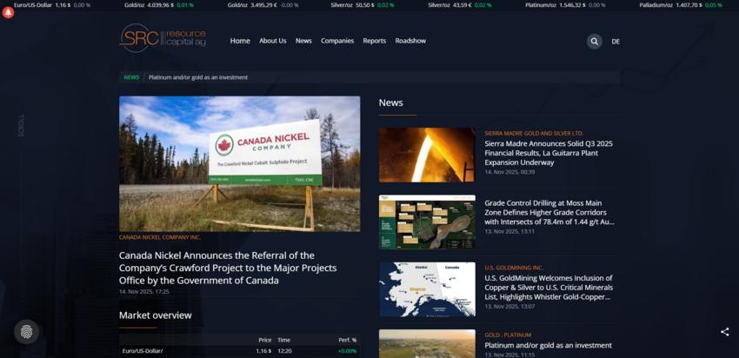Click the green NEWS tag in ticker bar

[131, 77]
